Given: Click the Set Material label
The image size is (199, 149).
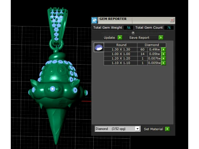Looking at the screenshot, I should point(153,129).
